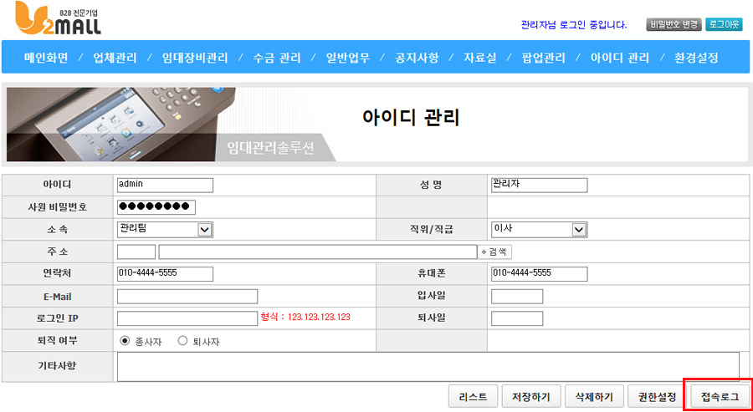
Task: Select the 종사자 radio button
Action: coord(125,341)
